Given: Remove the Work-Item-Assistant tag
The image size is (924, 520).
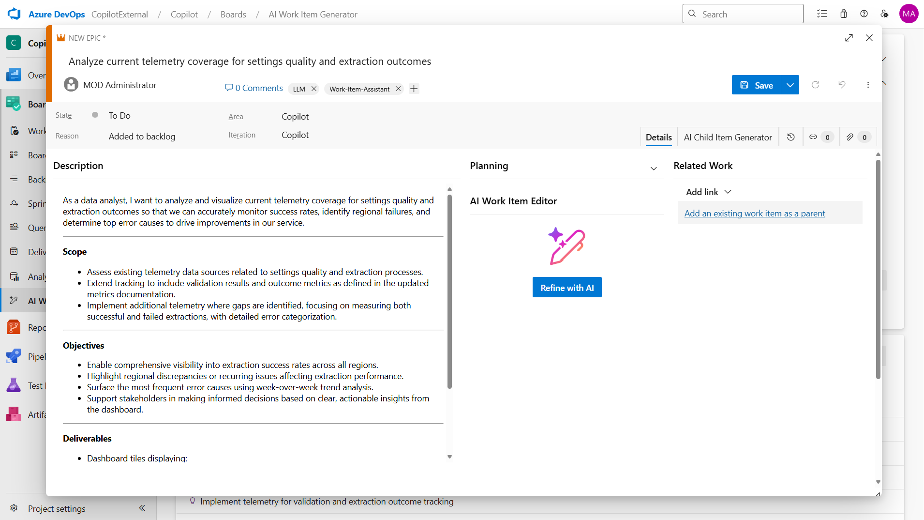Looking at the screenshot, I should [x=398, y=89].
